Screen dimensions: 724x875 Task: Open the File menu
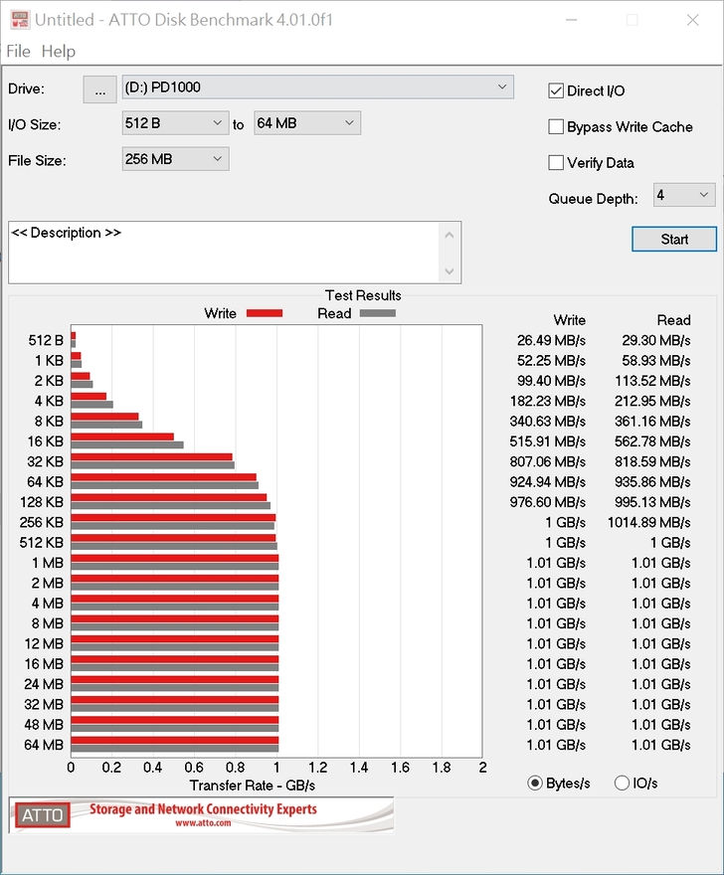click(19, 51)
